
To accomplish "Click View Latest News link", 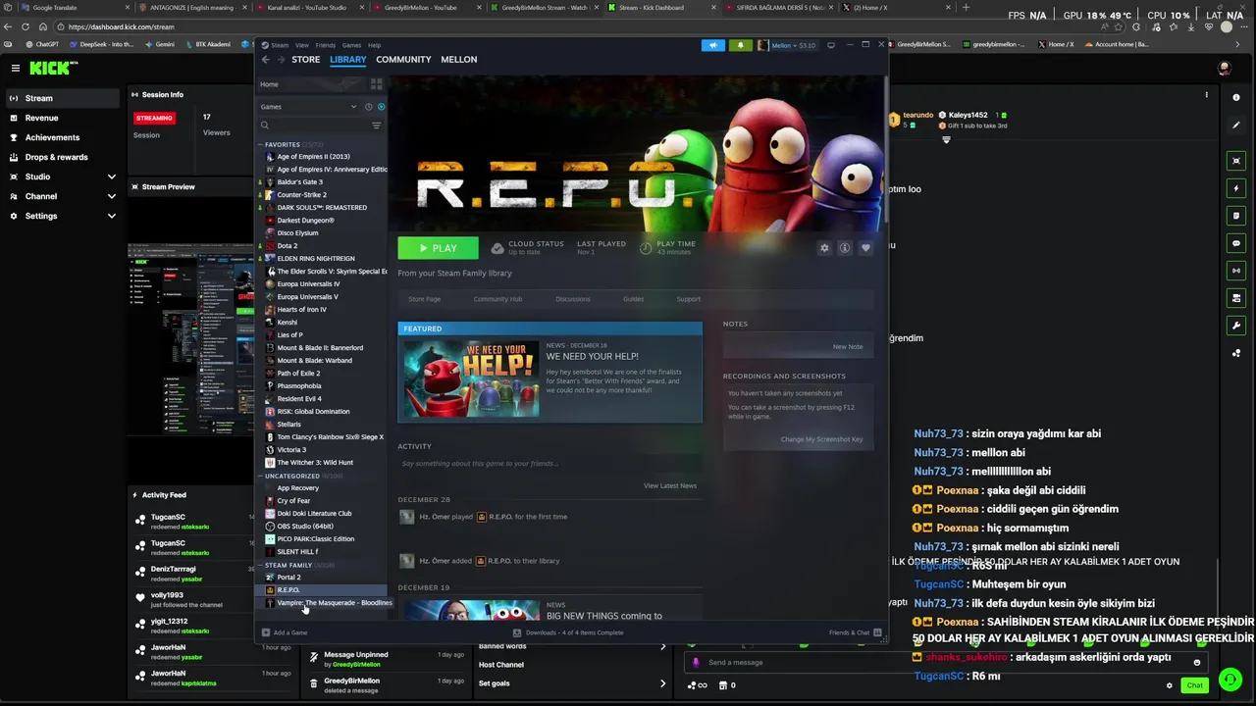I will click(x=670, y=485).
